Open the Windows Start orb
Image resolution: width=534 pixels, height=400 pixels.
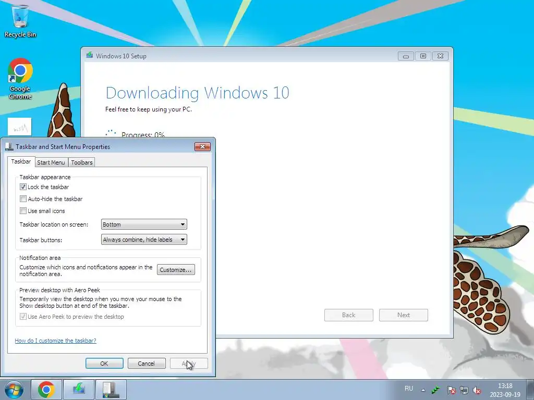(x=14, y=390)
